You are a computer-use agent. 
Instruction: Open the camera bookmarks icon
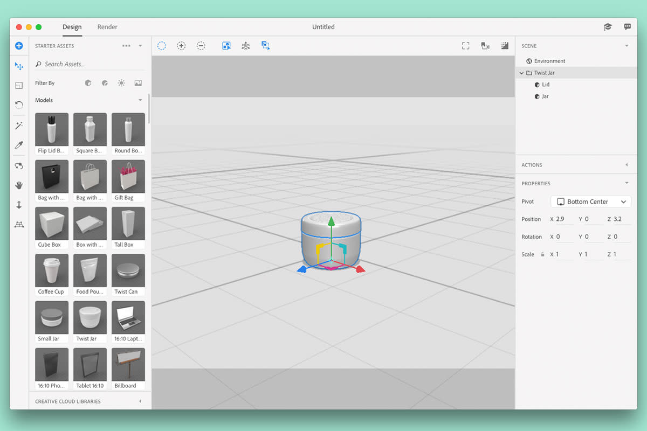[x=485, y=46]
